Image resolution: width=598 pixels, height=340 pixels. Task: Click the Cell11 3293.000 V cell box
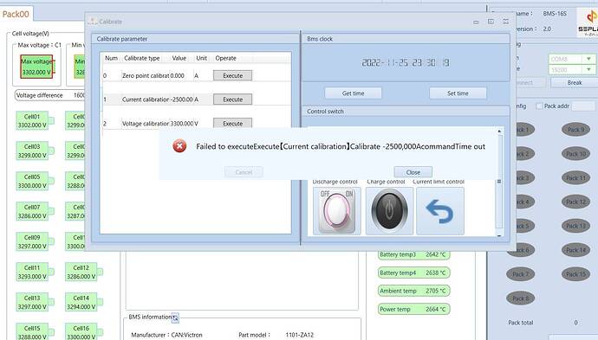pyautogui.click(x=32, y=272)
